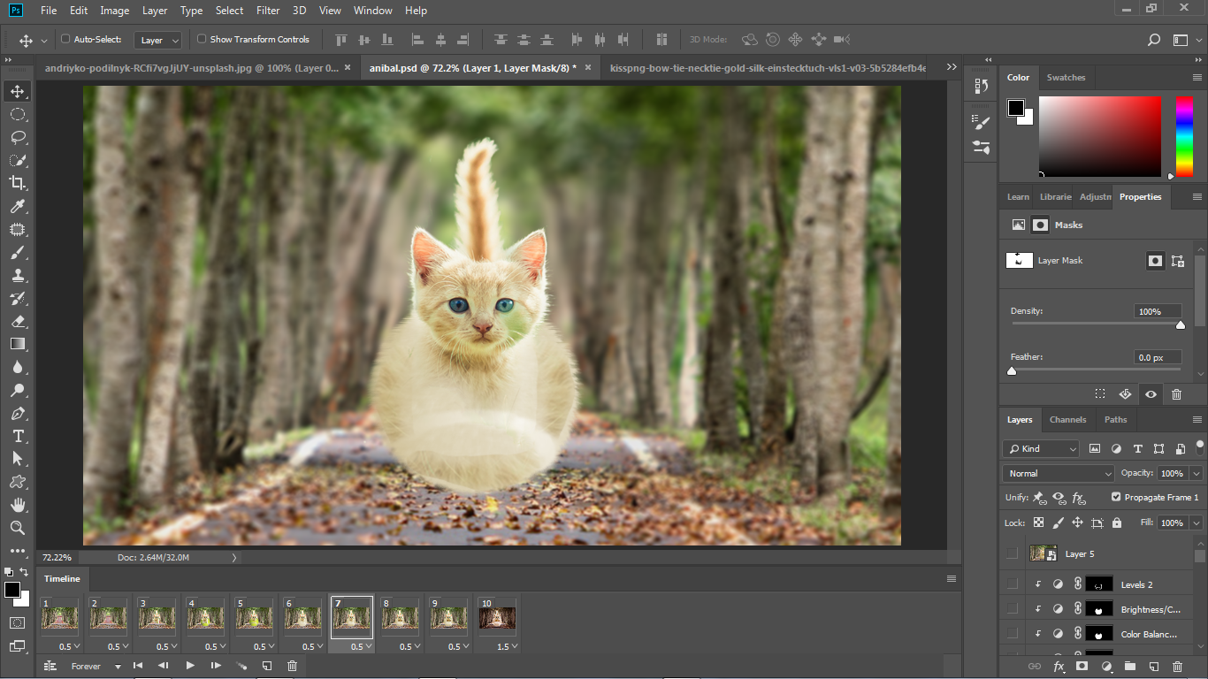The image size is (1208, 679).
Task: Click the color field picker in Color panel
Action: [1100, 137]
